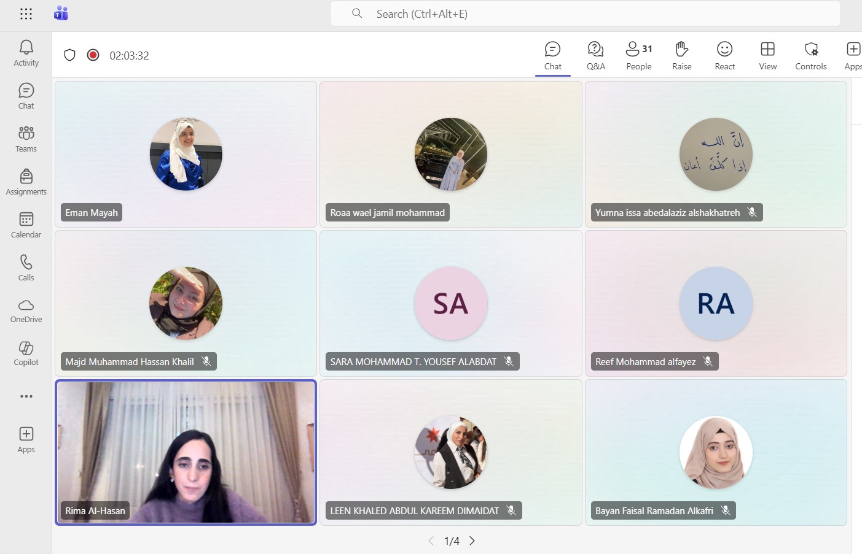The width and height of the screenshot is (862, 554).
Task: Open Assignments from sidebar
Action: (26, 182)
